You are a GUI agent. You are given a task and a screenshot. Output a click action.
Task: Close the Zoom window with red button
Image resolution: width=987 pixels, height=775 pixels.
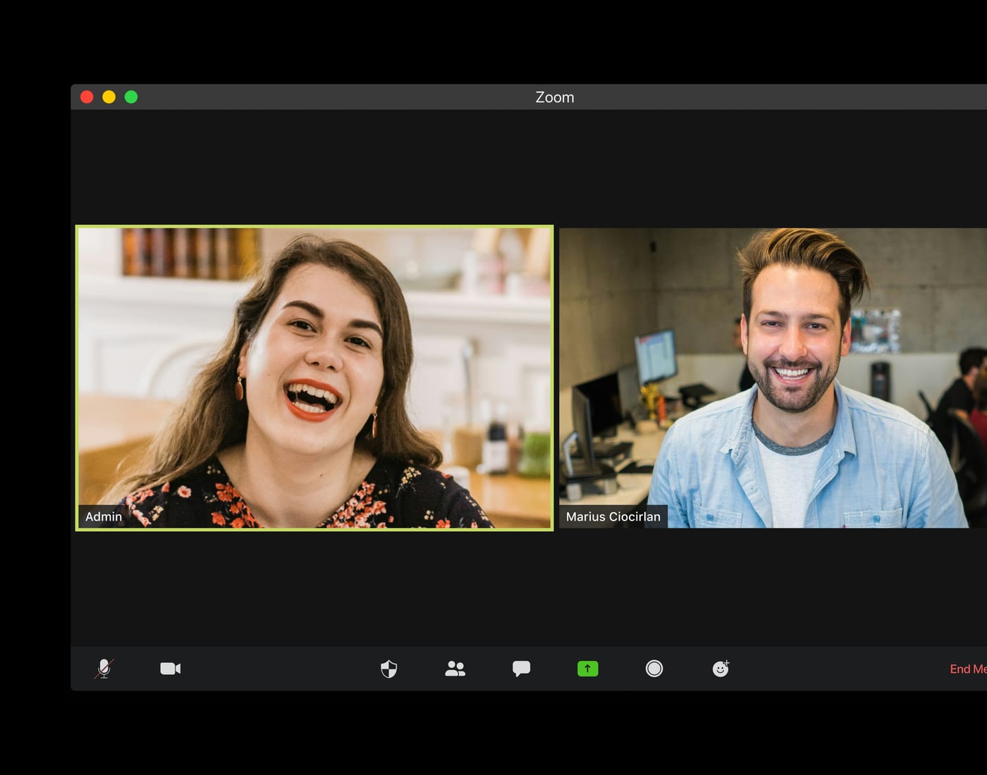87,97
